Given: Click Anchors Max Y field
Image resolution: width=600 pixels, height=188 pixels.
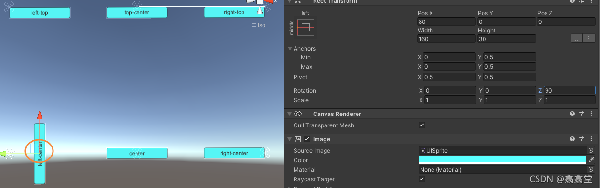Looking at the screenshot, I should tap(509, 67).
